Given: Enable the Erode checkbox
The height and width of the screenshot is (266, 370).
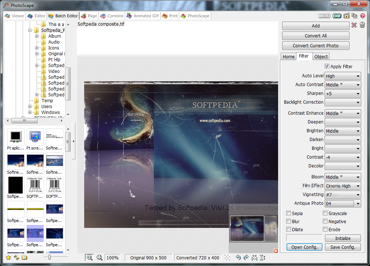Looking at the screenshot, I should click(325, 229).
